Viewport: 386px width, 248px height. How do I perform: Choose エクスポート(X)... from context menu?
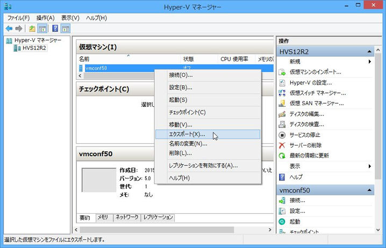coord(208,134)
